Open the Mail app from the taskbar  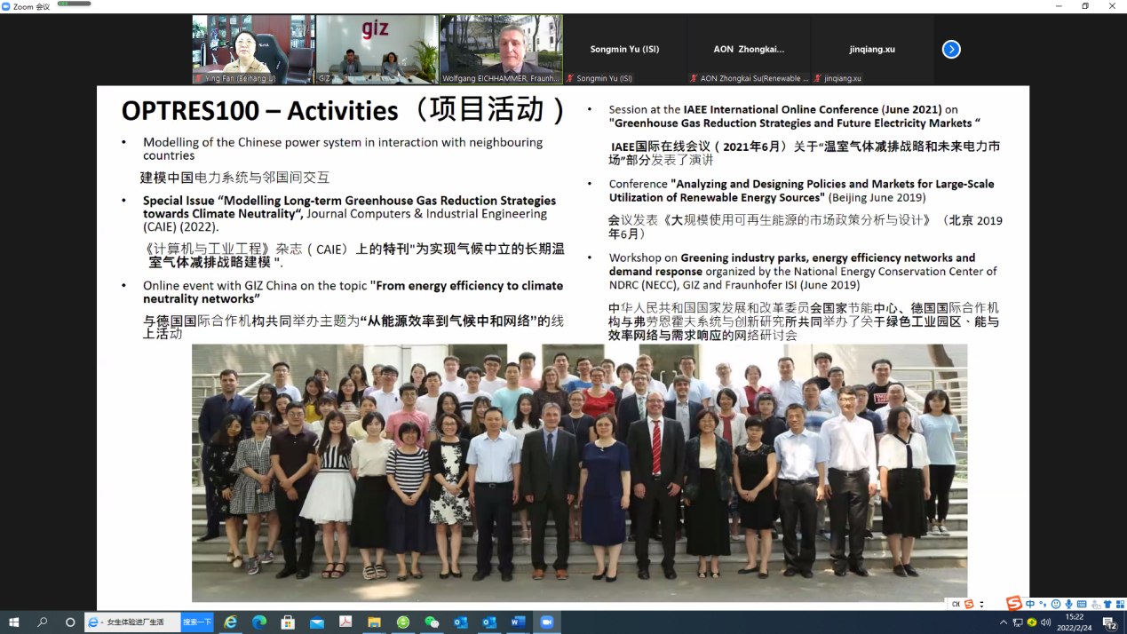317,622
